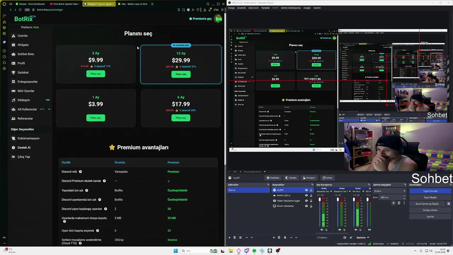Click Mic/Aux volume slider
This screenshot has height=255, width=453.
[354, 212]
